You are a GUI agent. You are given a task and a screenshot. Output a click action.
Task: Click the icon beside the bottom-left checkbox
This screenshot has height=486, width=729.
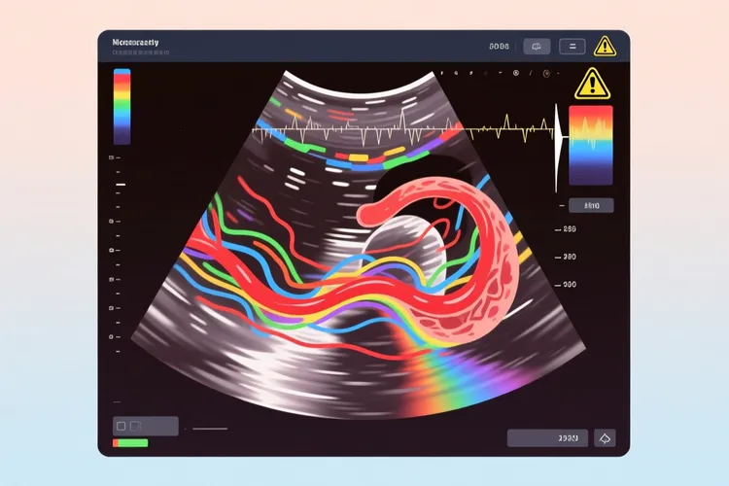tap(137, 426)
